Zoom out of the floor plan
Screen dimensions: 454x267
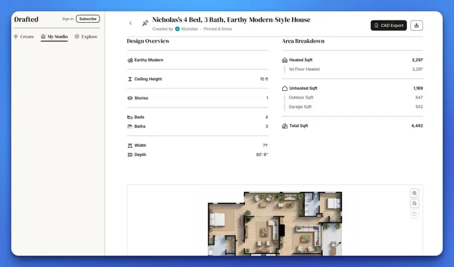click(414, 203)
